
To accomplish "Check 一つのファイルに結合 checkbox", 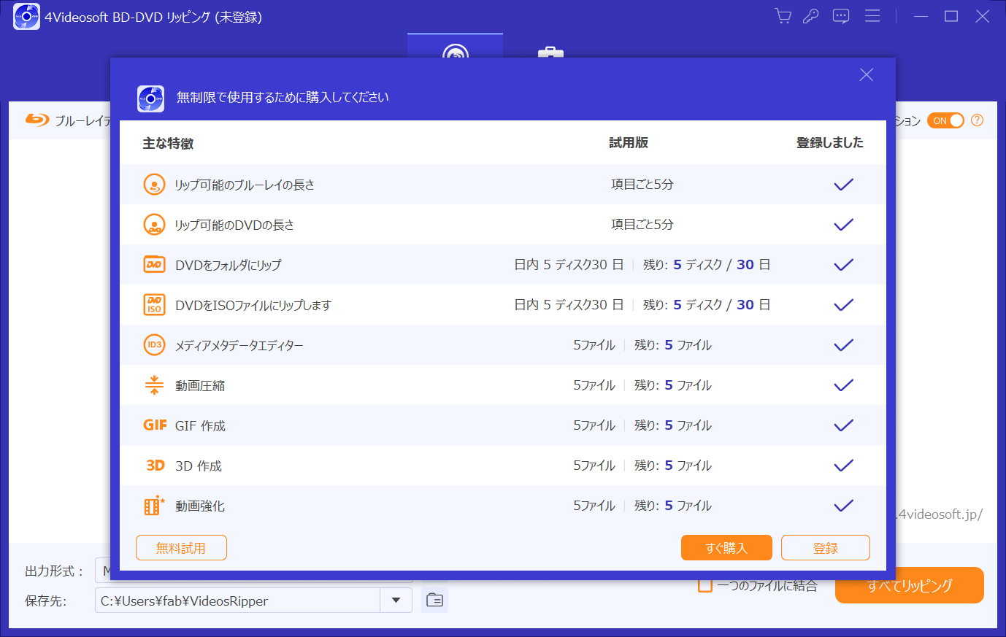I will pyautogui.click(x=705, y=585).
